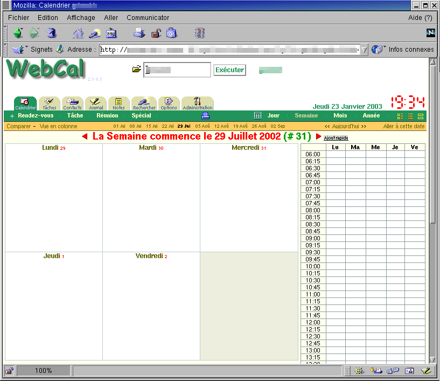Open the Shop bag toolbar icon

tap(171, 33)
